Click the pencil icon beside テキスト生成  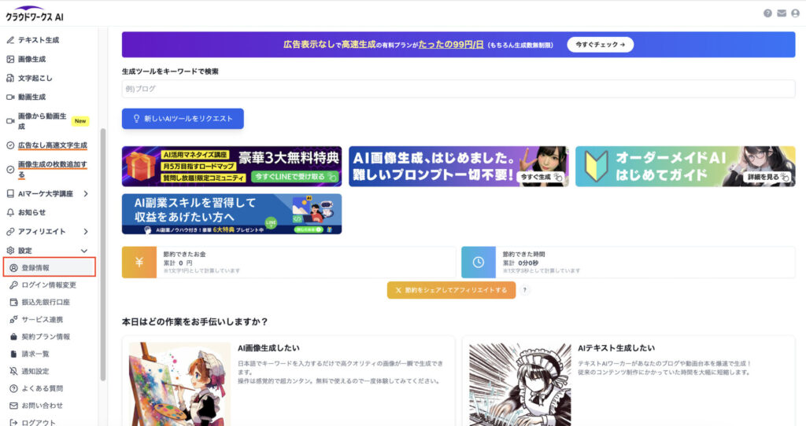[x=10, y=40]
